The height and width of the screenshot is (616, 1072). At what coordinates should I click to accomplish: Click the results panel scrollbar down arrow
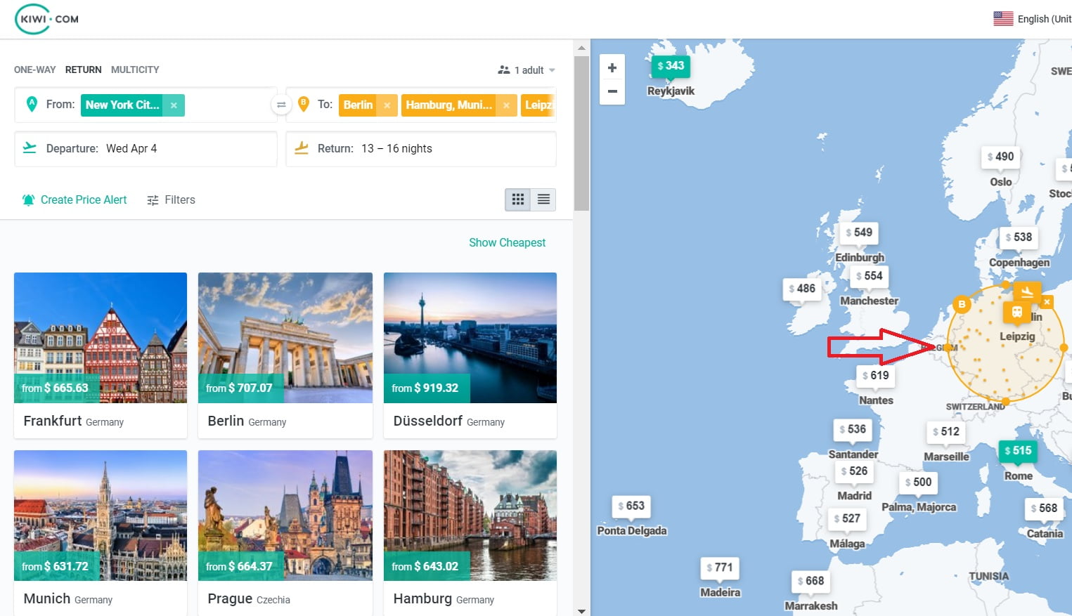pyautogui.click(x=581, y=610)
